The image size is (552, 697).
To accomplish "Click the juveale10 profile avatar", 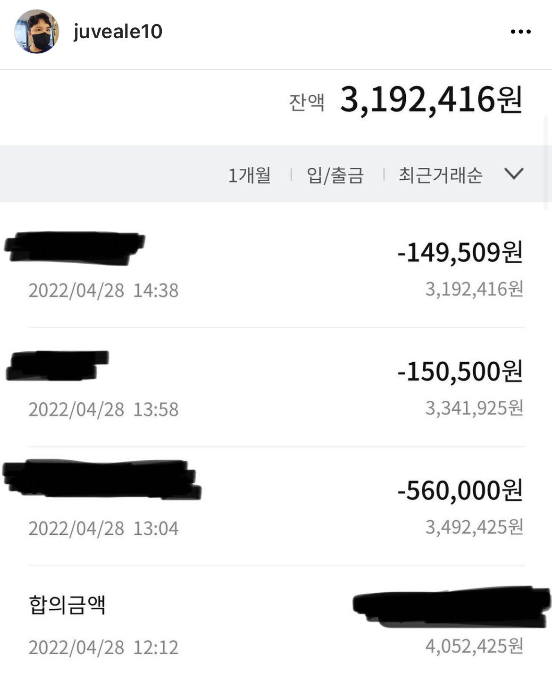I will click(x=36, y=32).
